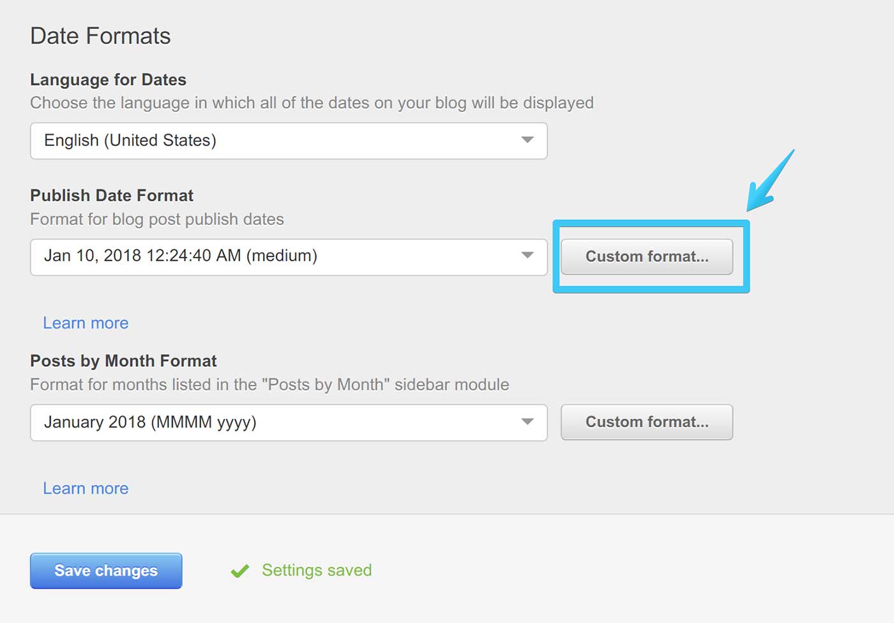Screen dimensions: 894x623
Task: Open Learn more link under Publish Date Format
Action: tap(86, 323)
